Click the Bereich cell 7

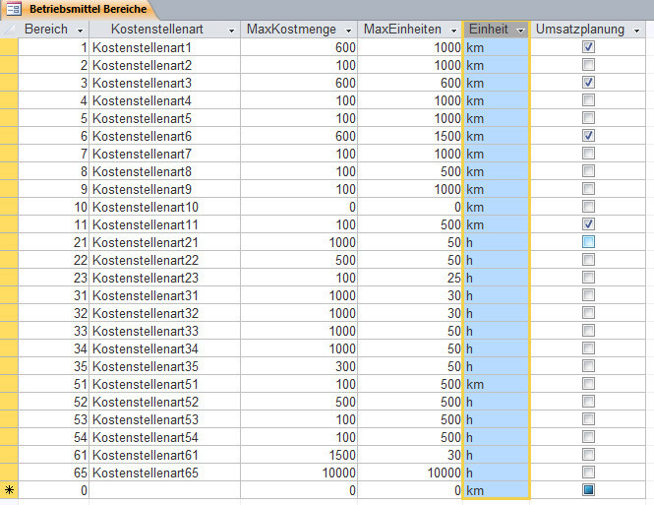(x=54, y=154)
